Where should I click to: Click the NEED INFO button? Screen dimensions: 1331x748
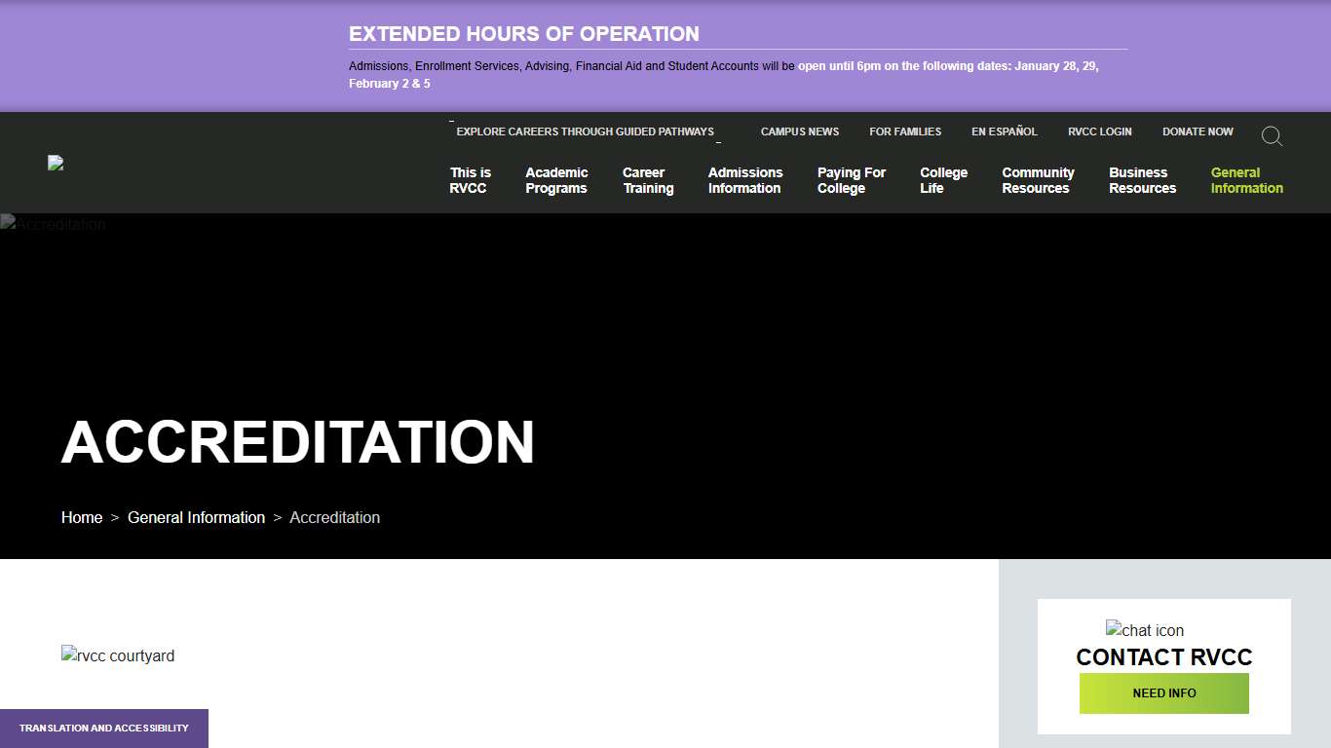pos(1163,693)
